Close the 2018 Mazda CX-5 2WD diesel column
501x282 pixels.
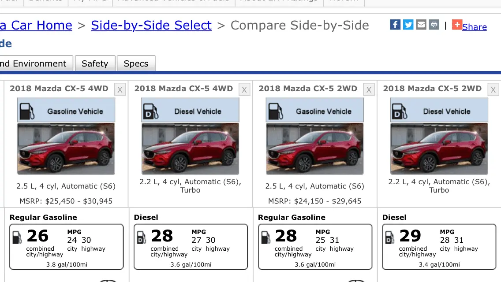(x=493, y=90)
